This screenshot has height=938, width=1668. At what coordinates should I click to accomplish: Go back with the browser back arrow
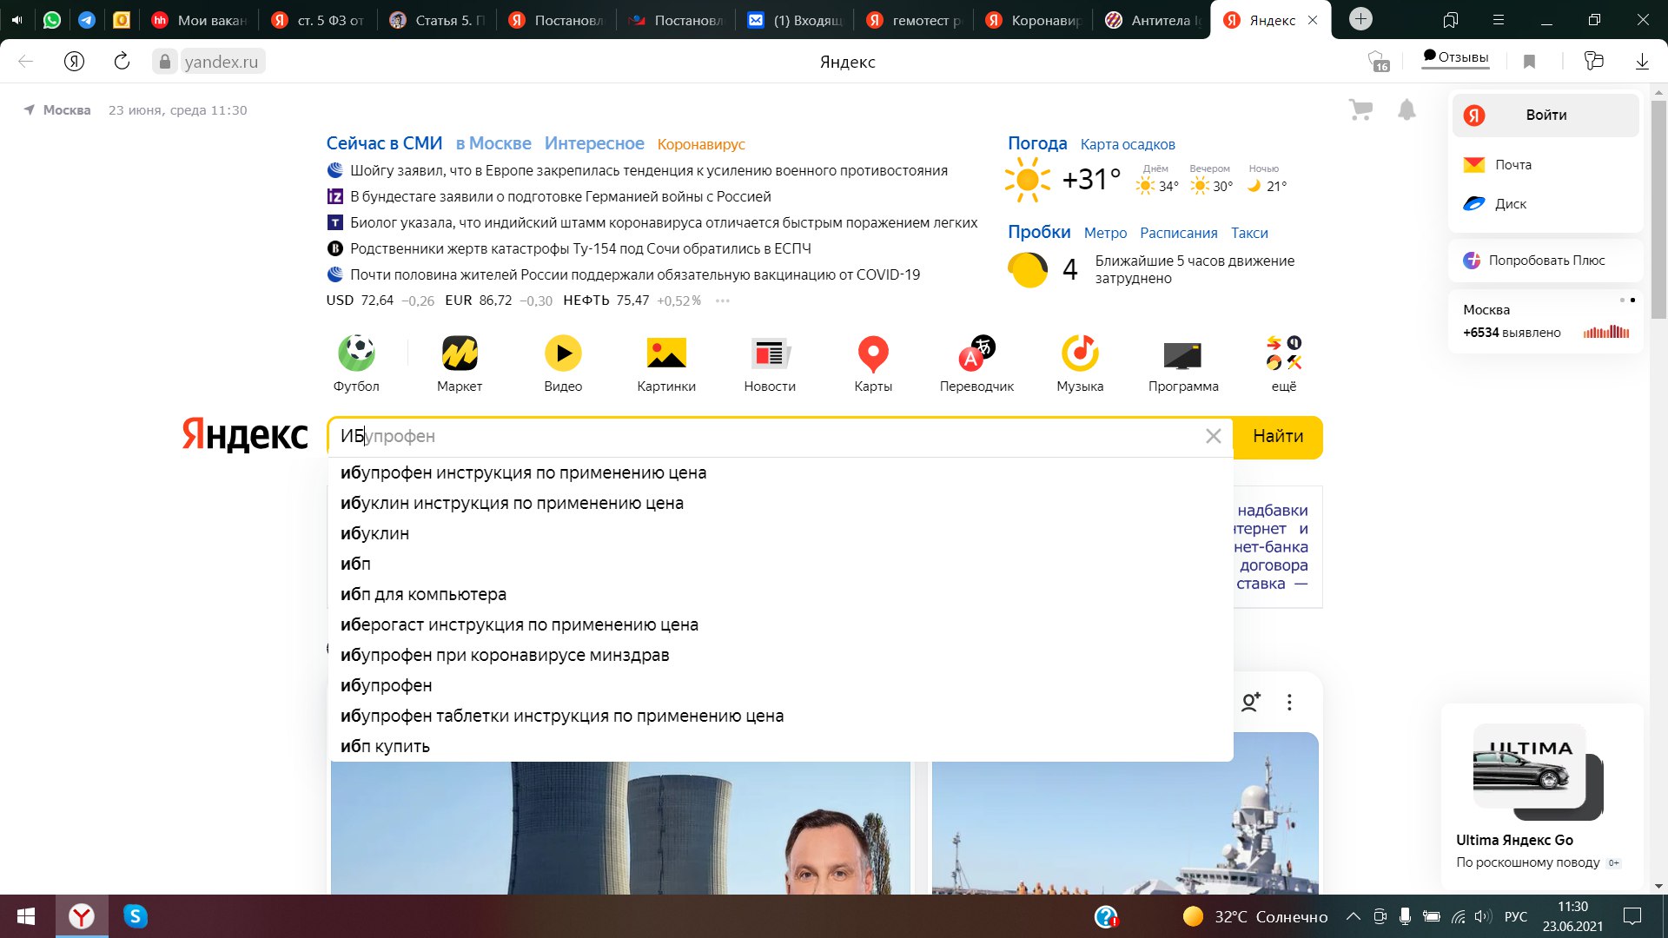pyautogui.click(x=26, y=61)
